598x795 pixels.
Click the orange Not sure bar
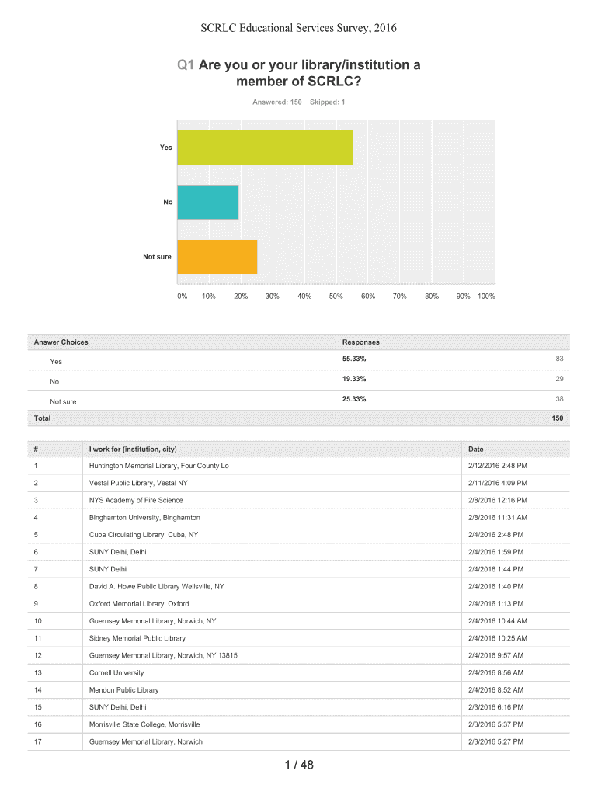click(217, 257)
